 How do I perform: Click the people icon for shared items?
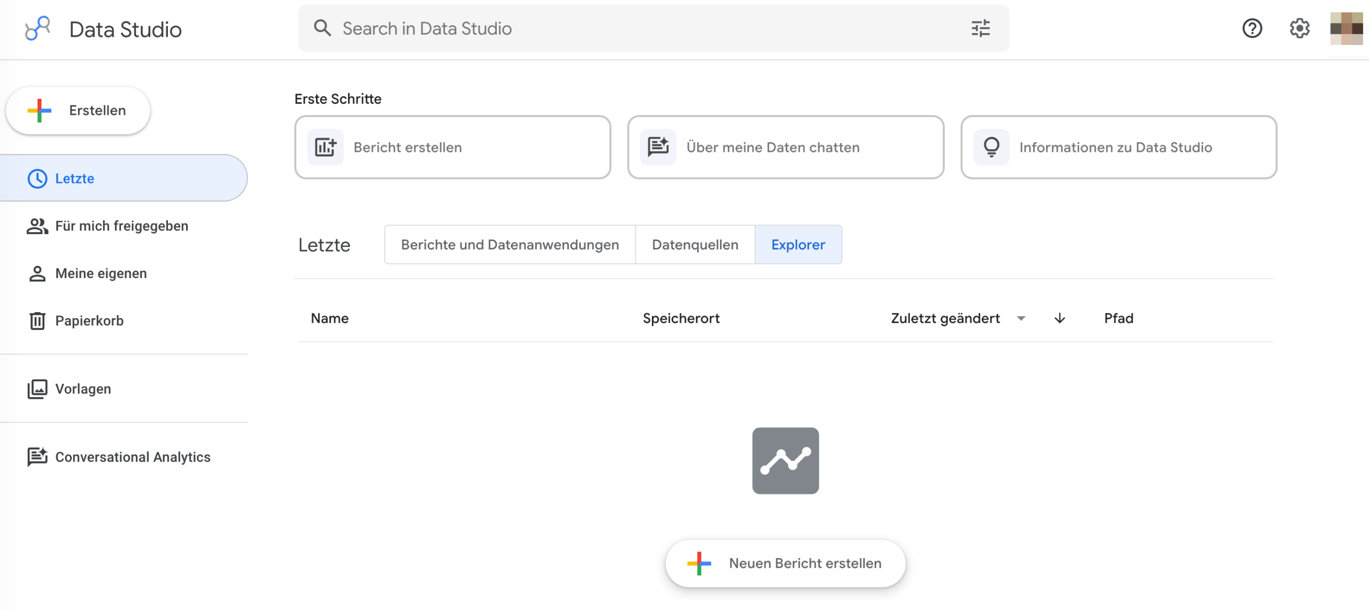click(x=37, y=226)
